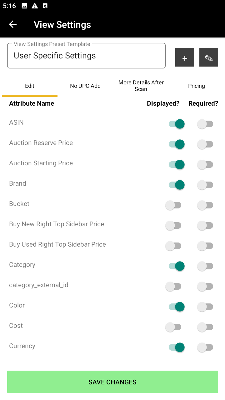Screen dimensions: 225x400
Task: Select the Edit tab
Action: (30, 86)
